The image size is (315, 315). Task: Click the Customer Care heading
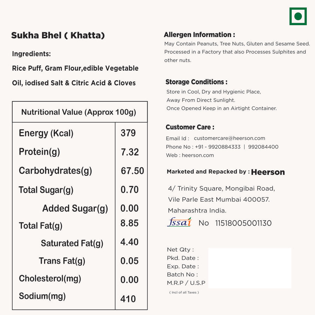point(190,127)
